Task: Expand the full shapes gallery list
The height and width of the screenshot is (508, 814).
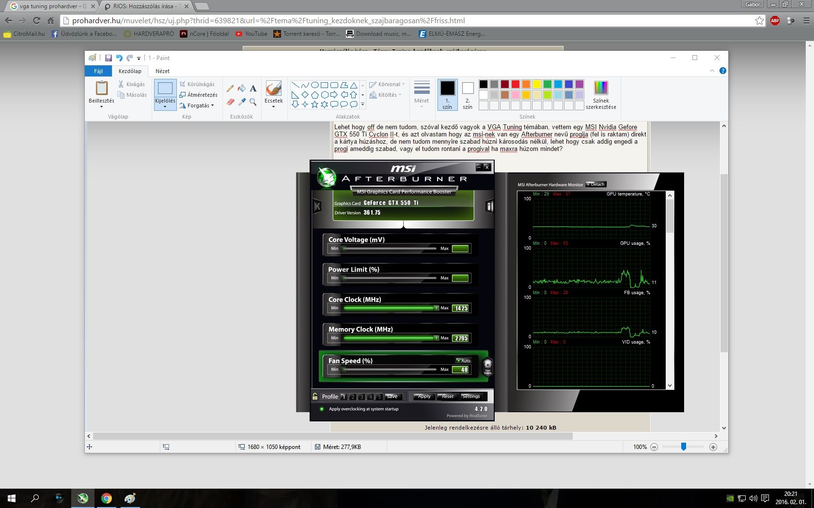Action: coord(362,104)
